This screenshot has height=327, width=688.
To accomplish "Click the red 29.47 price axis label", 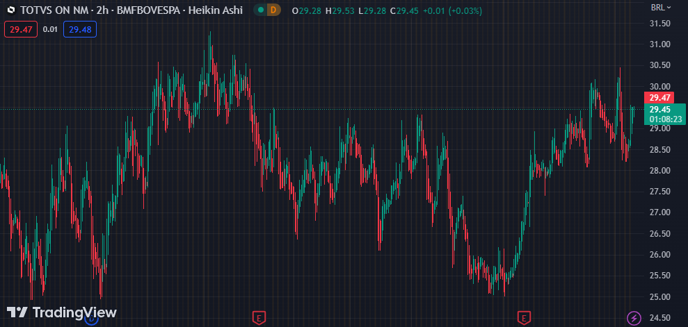I will pos(659,98).
